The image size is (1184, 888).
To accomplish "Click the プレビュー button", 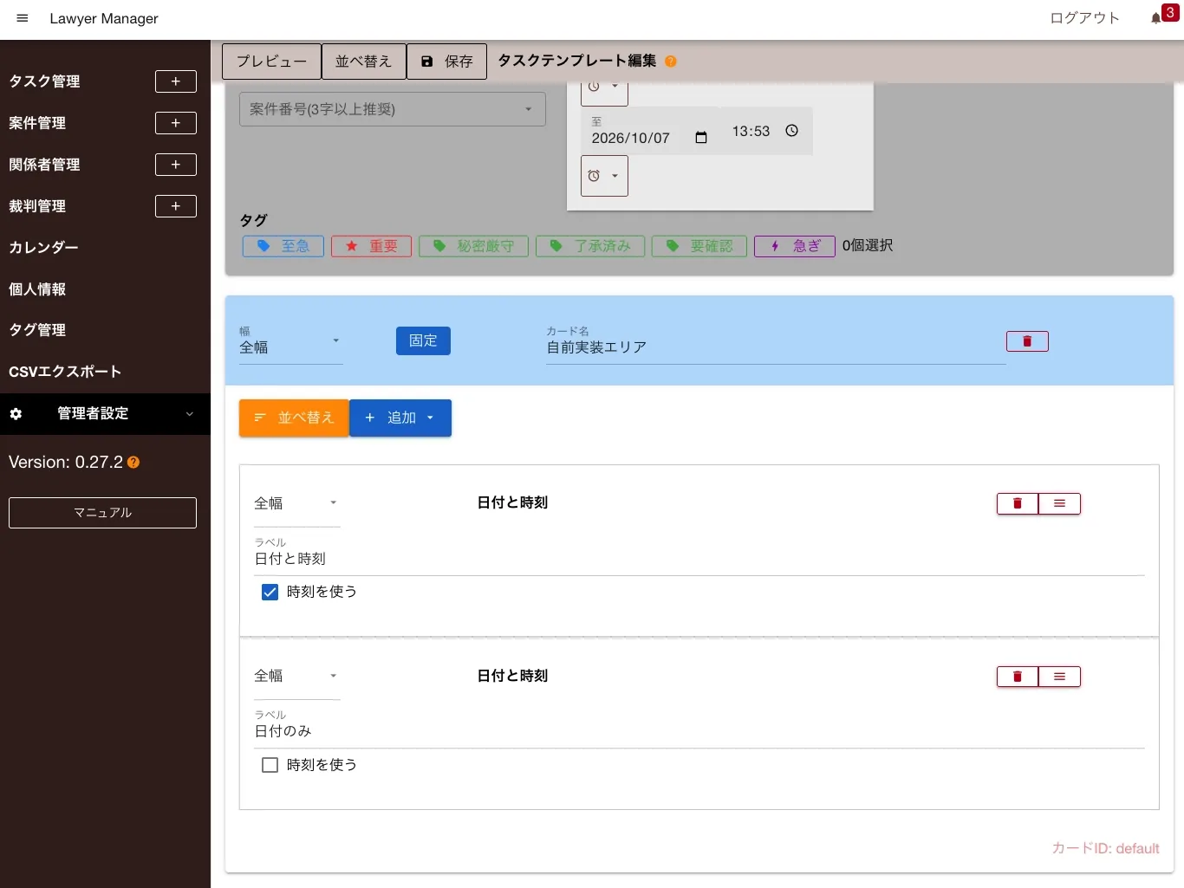I will click(271, 62).
